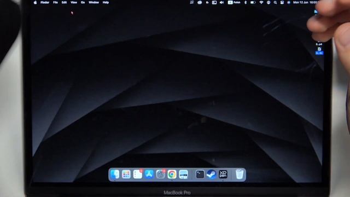Image resolution: width=350 pixels, height=197 pixels.
Task: Open the File menu
Action: pos(55,2)
